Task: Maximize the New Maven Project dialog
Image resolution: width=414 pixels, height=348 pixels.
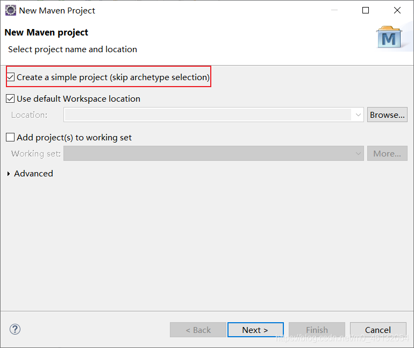Action: pos(366,10)
